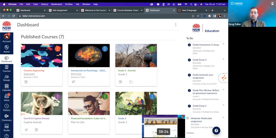
Task: Open Introduction to Psychology card options menu
Action: [105, 48]
